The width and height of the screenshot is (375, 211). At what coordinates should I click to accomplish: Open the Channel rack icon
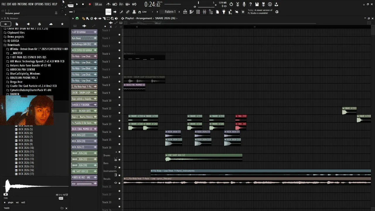(198, 12)
